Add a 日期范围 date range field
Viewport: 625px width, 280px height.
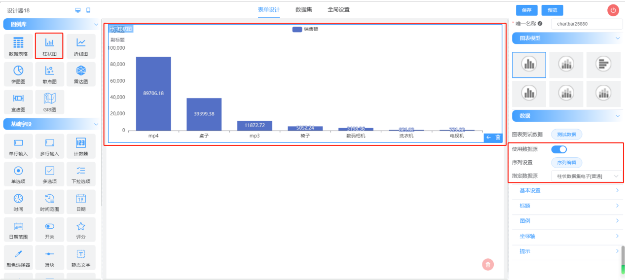point(18,230)
